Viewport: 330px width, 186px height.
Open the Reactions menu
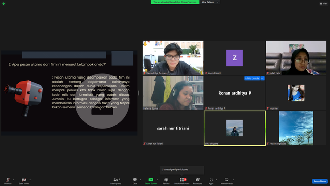(x=197, y=181)
